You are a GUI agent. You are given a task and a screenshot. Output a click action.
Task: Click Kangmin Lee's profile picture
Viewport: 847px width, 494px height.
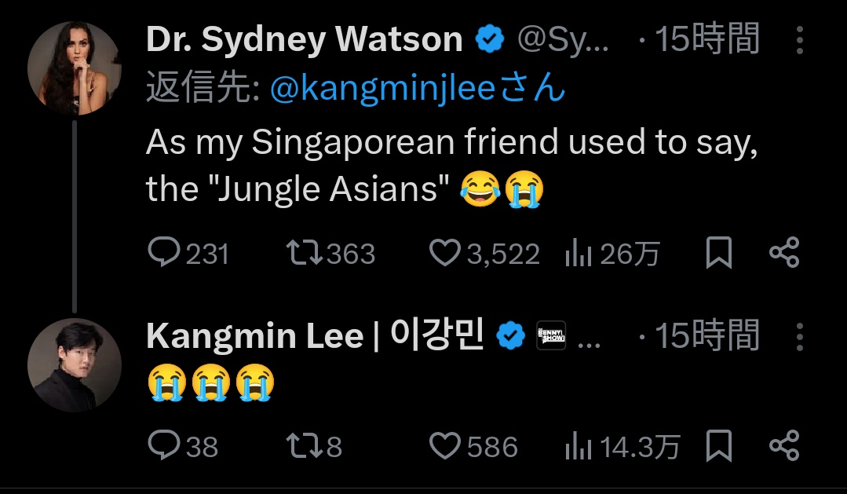pyautogui.click(x=74, y=364)
